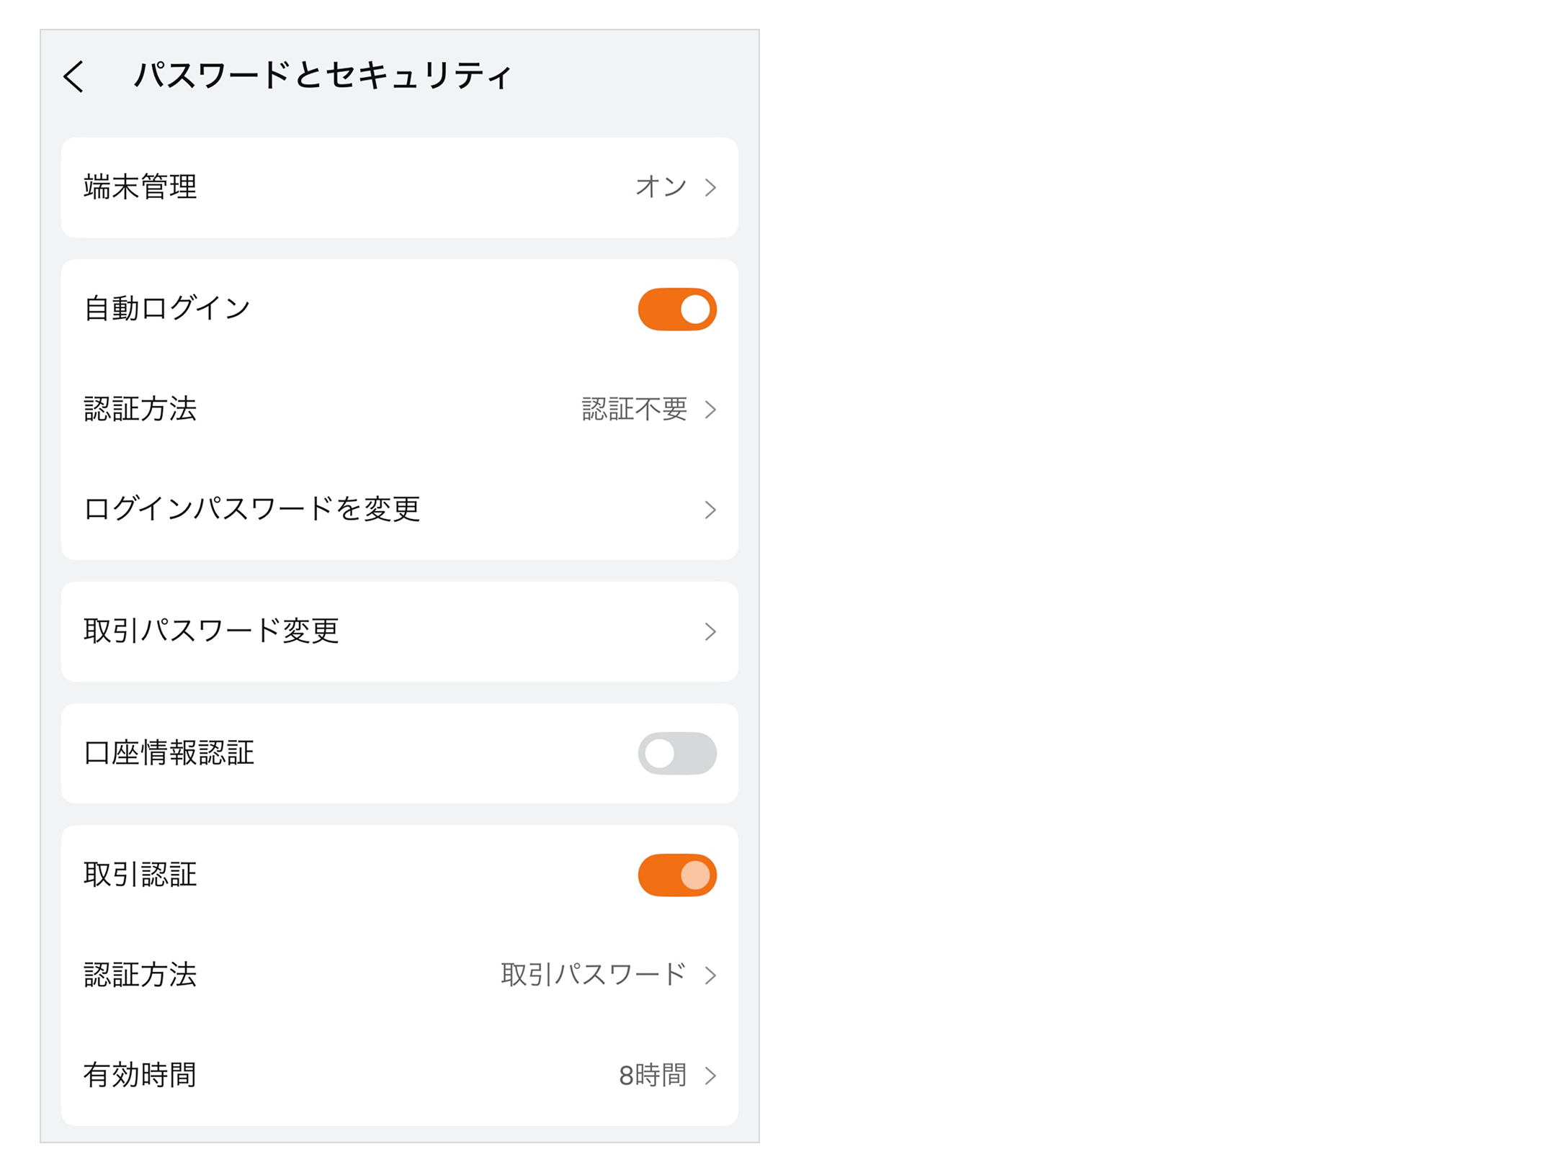Image resolution: width=1556 pixels, height=1172 pixels.
Task: Click the オン status on 端末管理
Action: coord(661,187)
